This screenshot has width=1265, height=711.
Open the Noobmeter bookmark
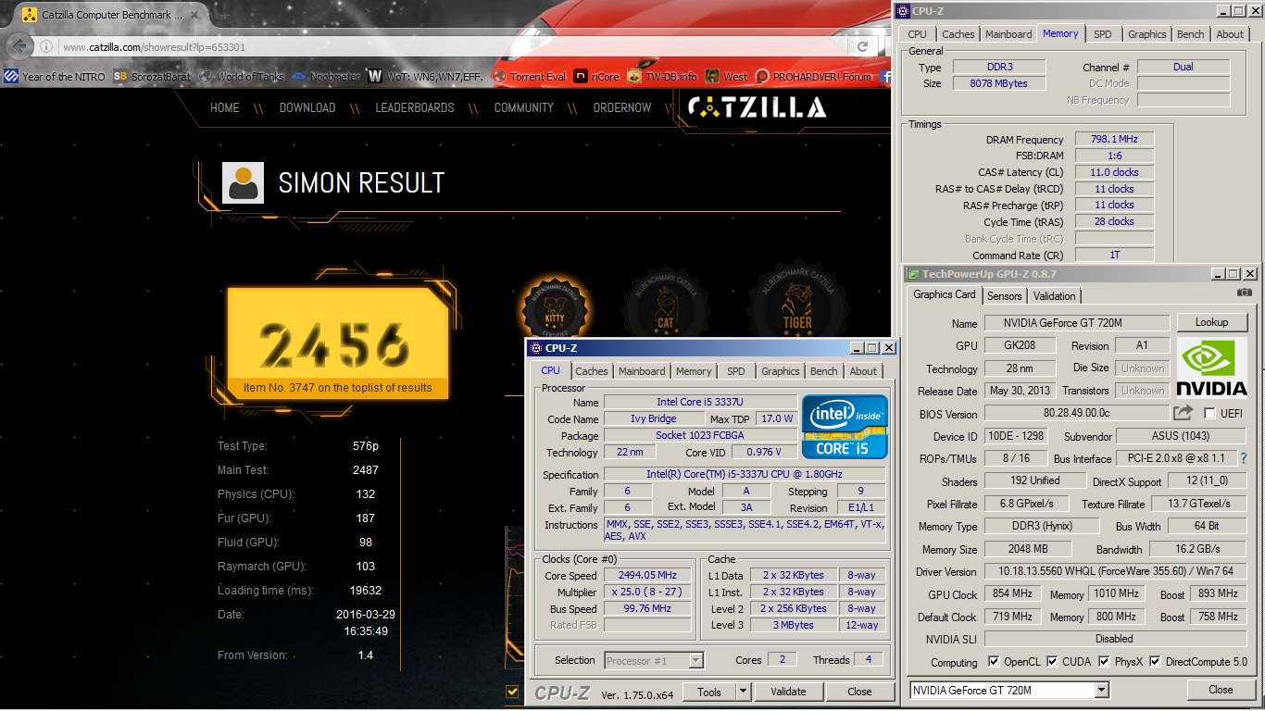pos(326,77)
